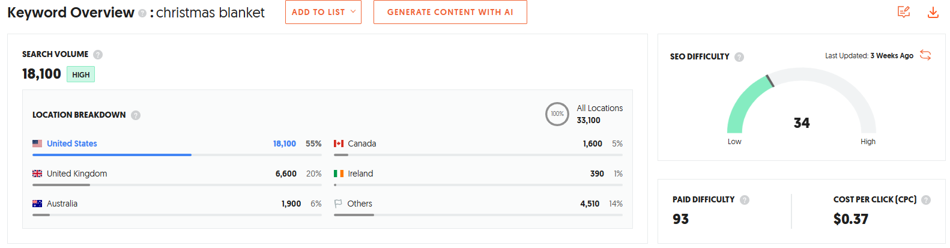Choose Canada in the location breakdown
The image size is (950, 248).
click(x=362, y=144)
